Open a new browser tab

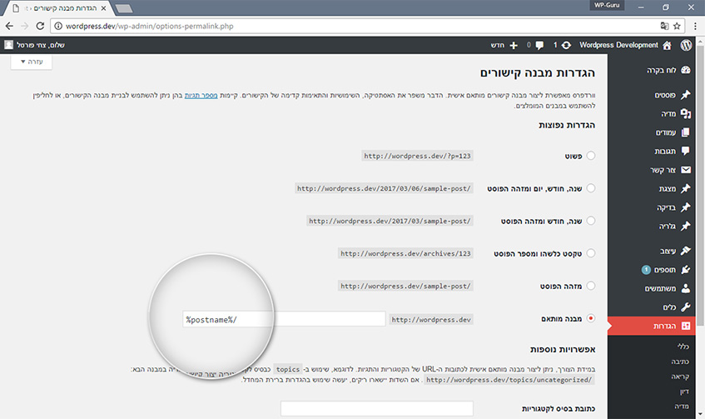[123, 8]
